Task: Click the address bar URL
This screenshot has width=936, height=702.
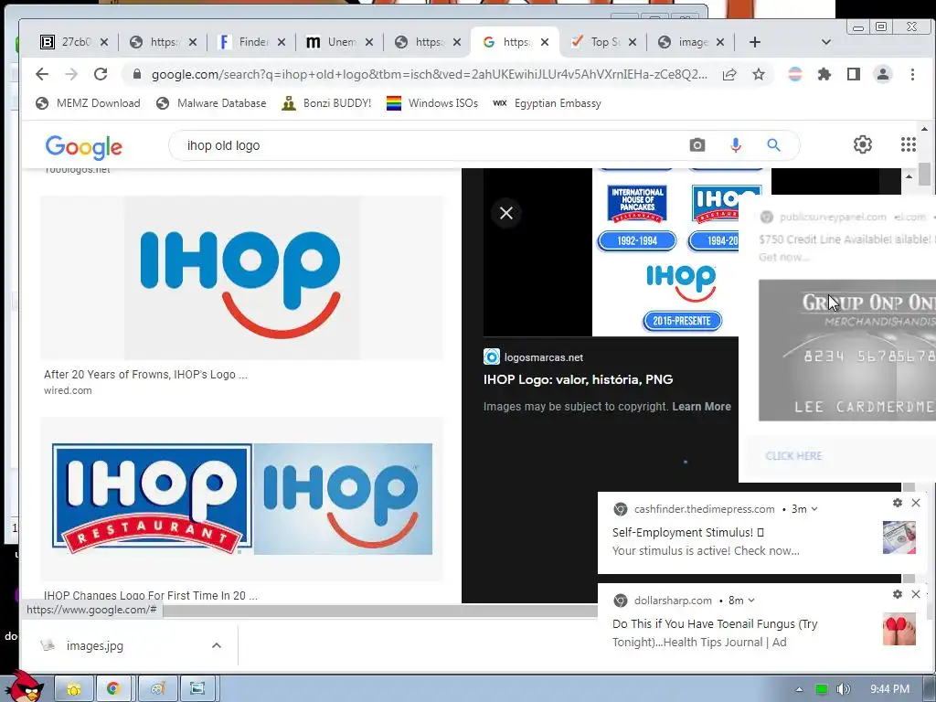Action: (x=429, y=75)
